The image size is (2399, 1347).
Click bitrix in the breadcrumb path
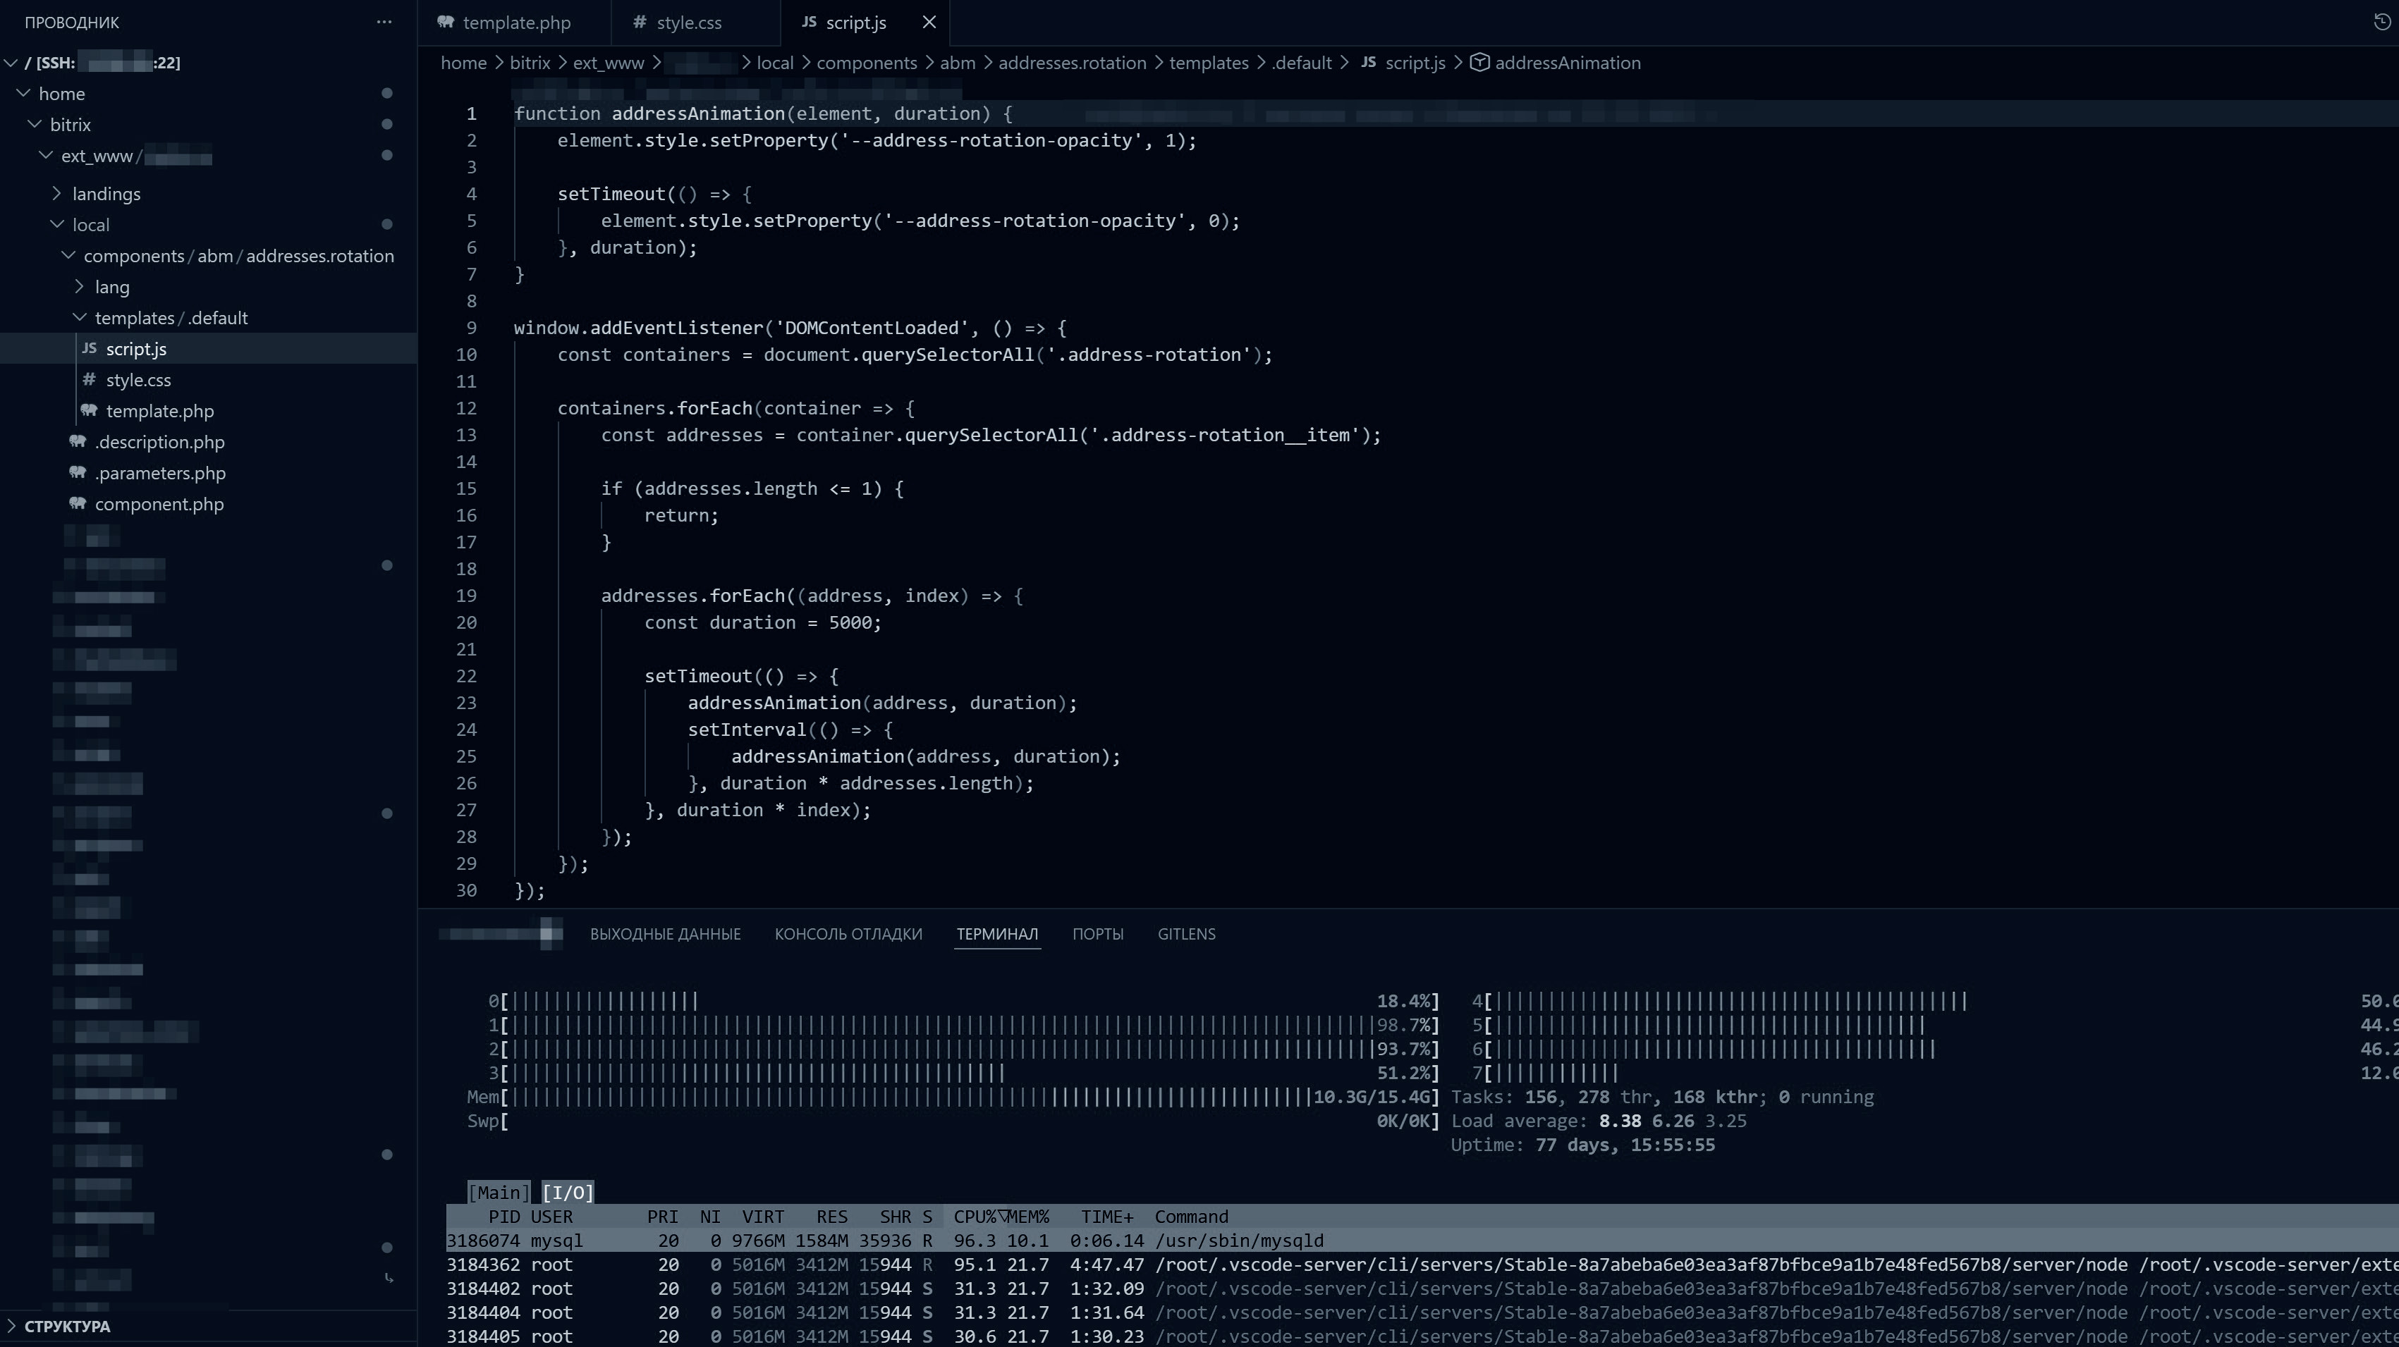530,62
